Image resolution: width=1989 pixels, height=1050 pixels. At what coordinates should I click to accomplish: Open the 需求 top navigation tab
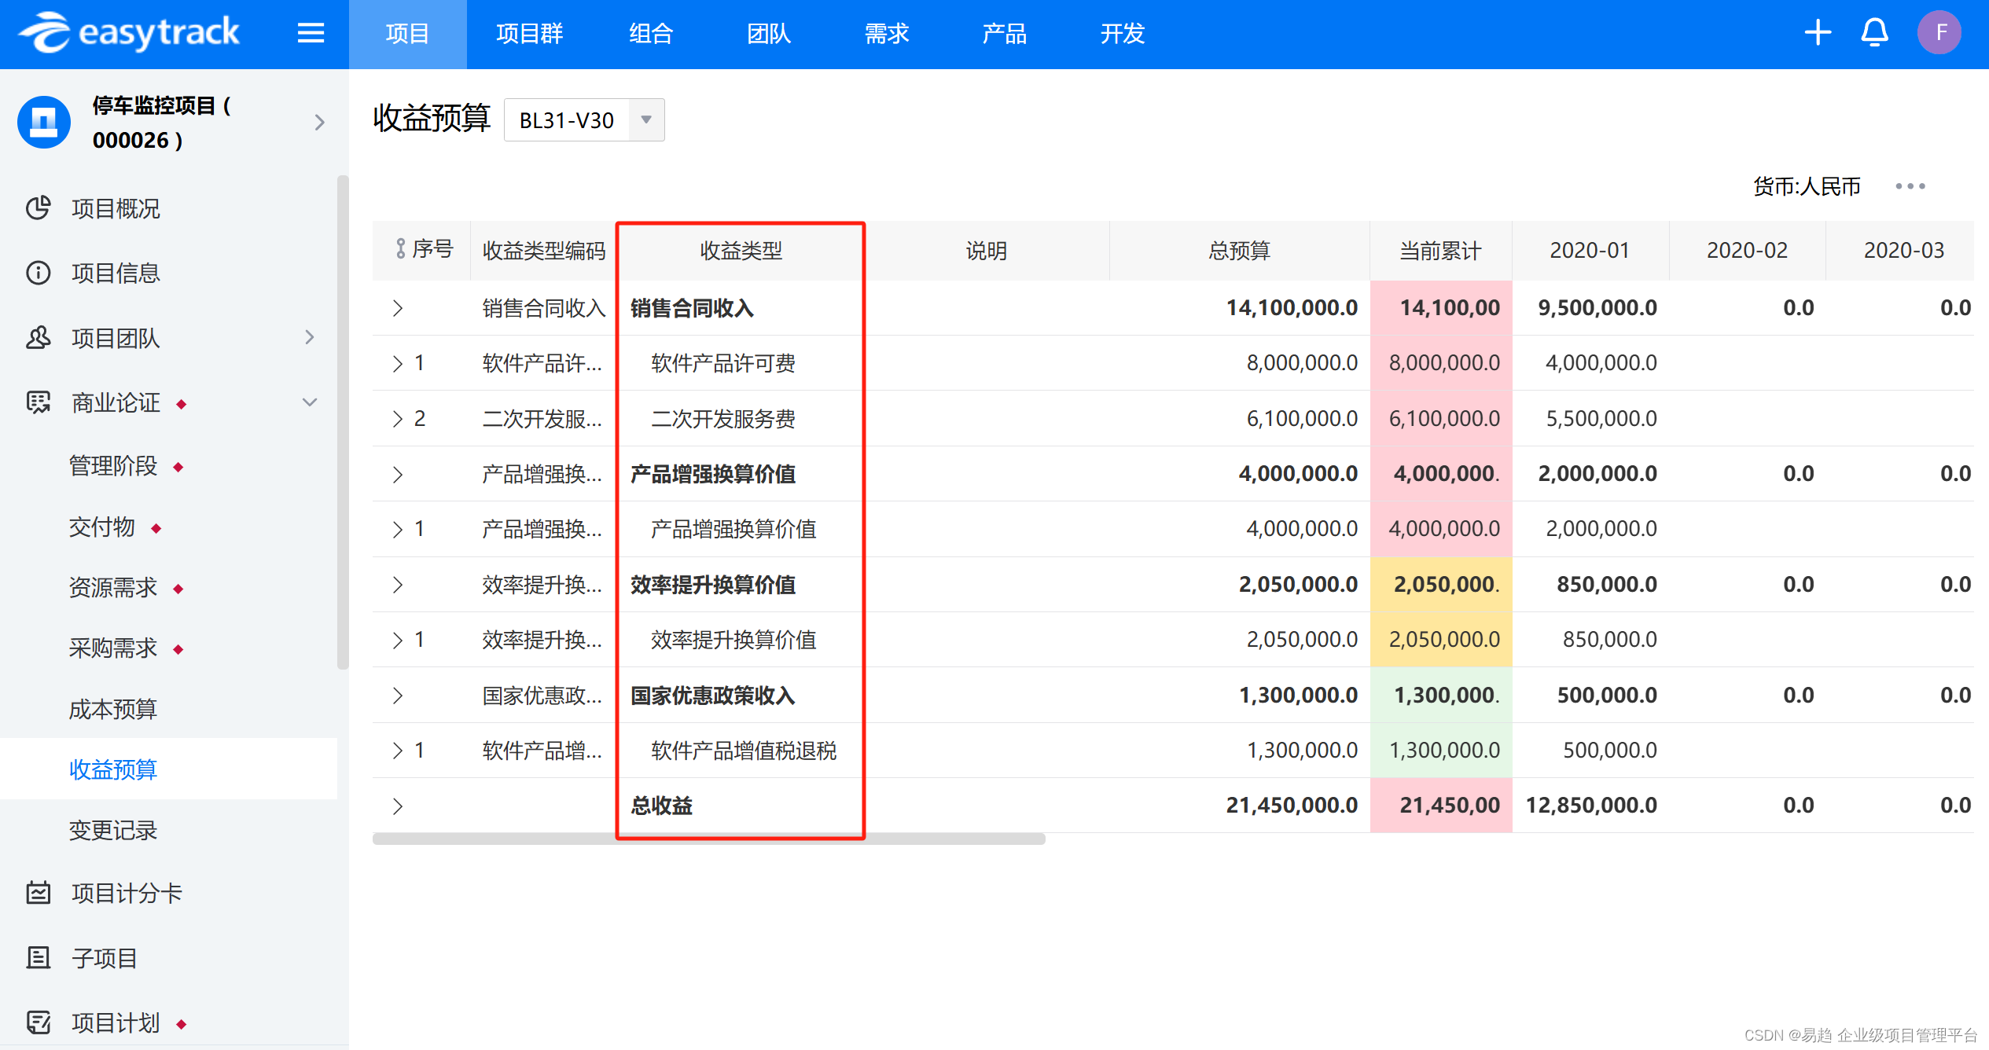[886, 34]
